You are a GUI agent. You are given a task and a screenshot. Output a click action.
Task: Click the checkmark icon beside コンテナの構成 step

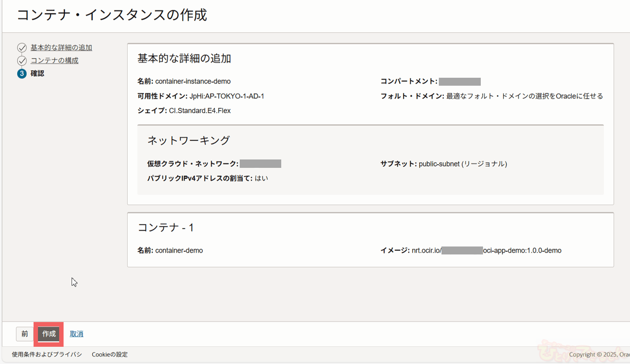pyautogui.click(x=22, y=61)
